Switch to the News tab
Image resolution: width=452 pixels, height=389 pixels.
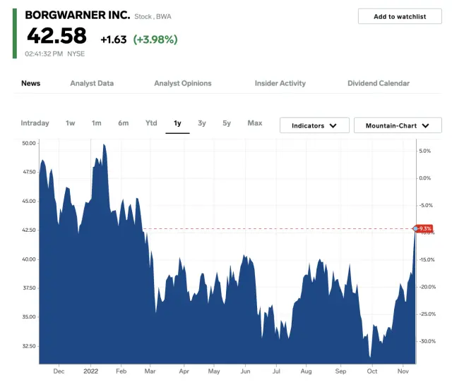(30, 83)
